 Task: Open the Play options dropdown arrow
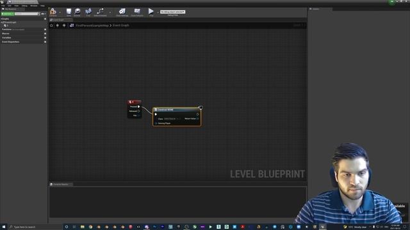pos(158,12)
